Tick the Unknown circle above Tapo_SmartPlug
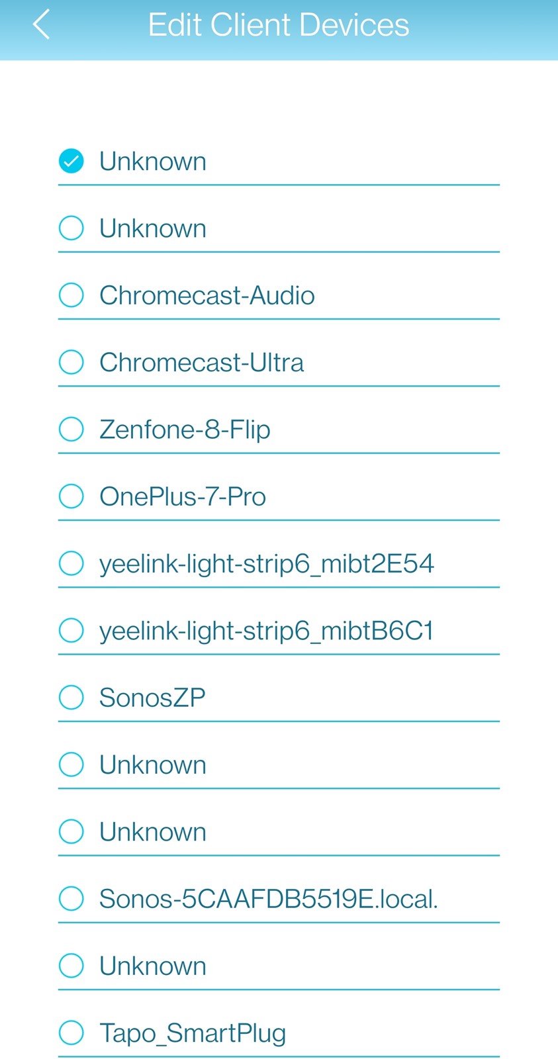558x1059 pixels. coord(71,966)
